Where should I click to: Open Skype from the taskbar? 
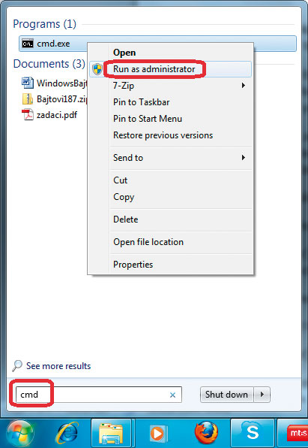coord(253,434)
